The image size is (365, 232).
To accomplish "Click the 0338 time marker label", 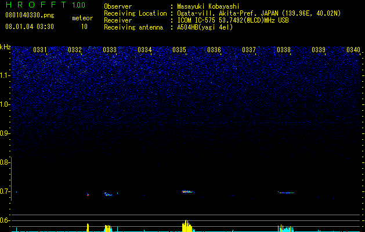I will 284,50.
